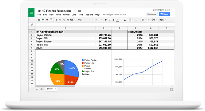Viewport: 205px width, 111px height.
Task: Open the font size 10 dropdown
Action: coord(98,20)
